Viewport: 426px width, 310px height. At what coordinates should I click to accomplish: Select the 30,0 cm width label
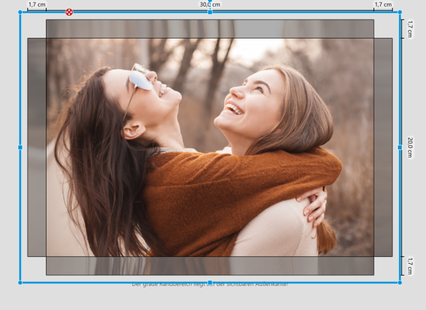210,5
